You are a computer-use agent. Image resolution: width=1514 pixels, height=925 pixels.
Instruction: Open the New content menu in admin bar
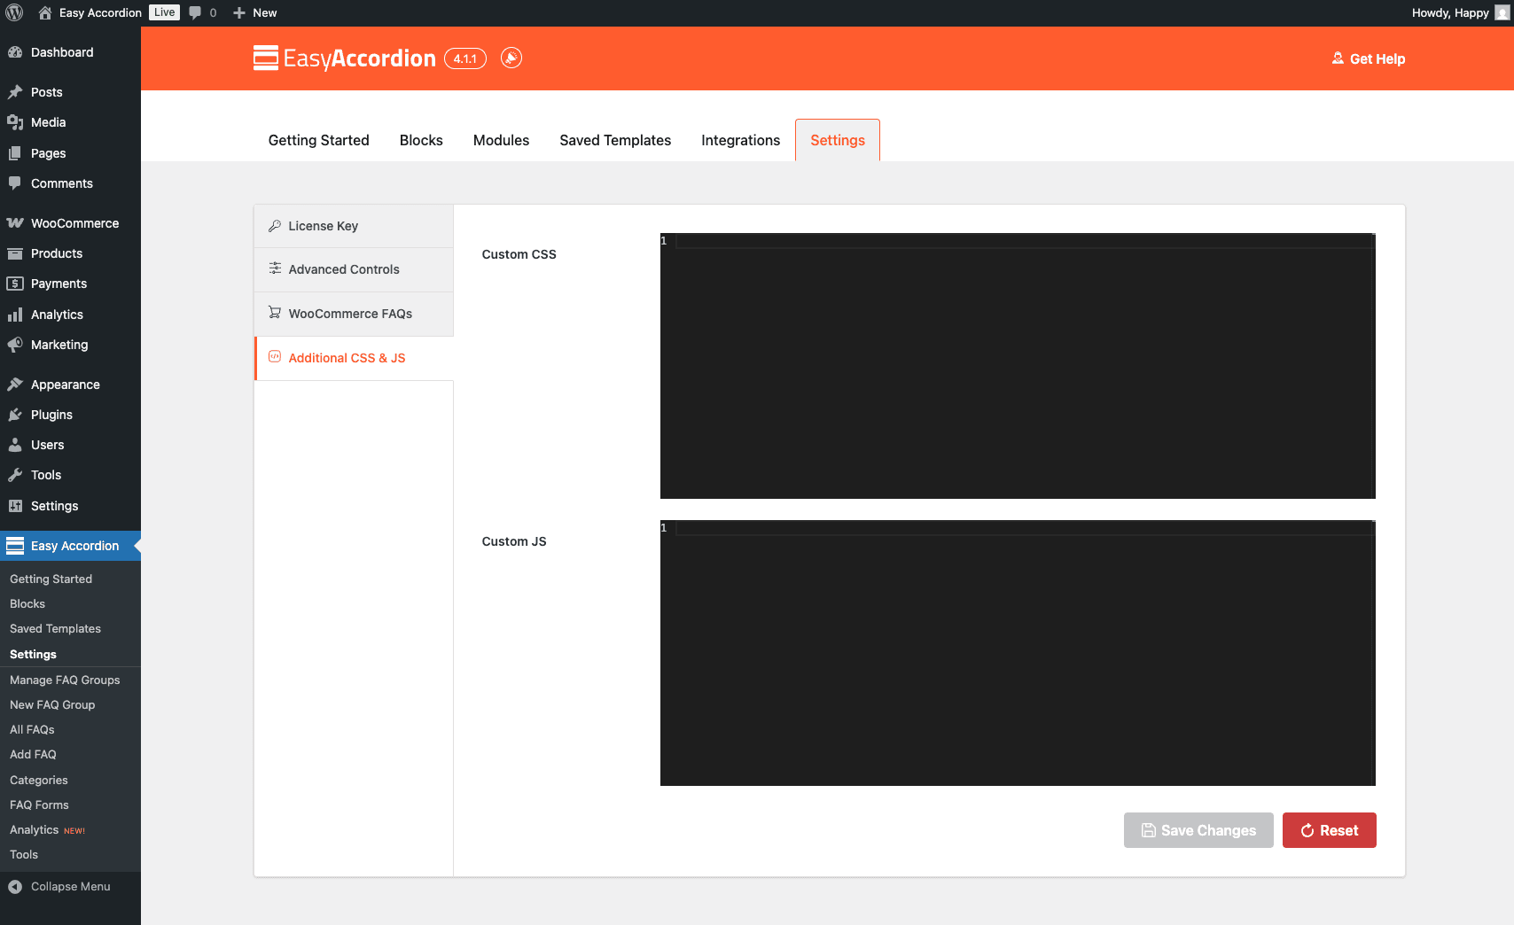pos(255,12)
